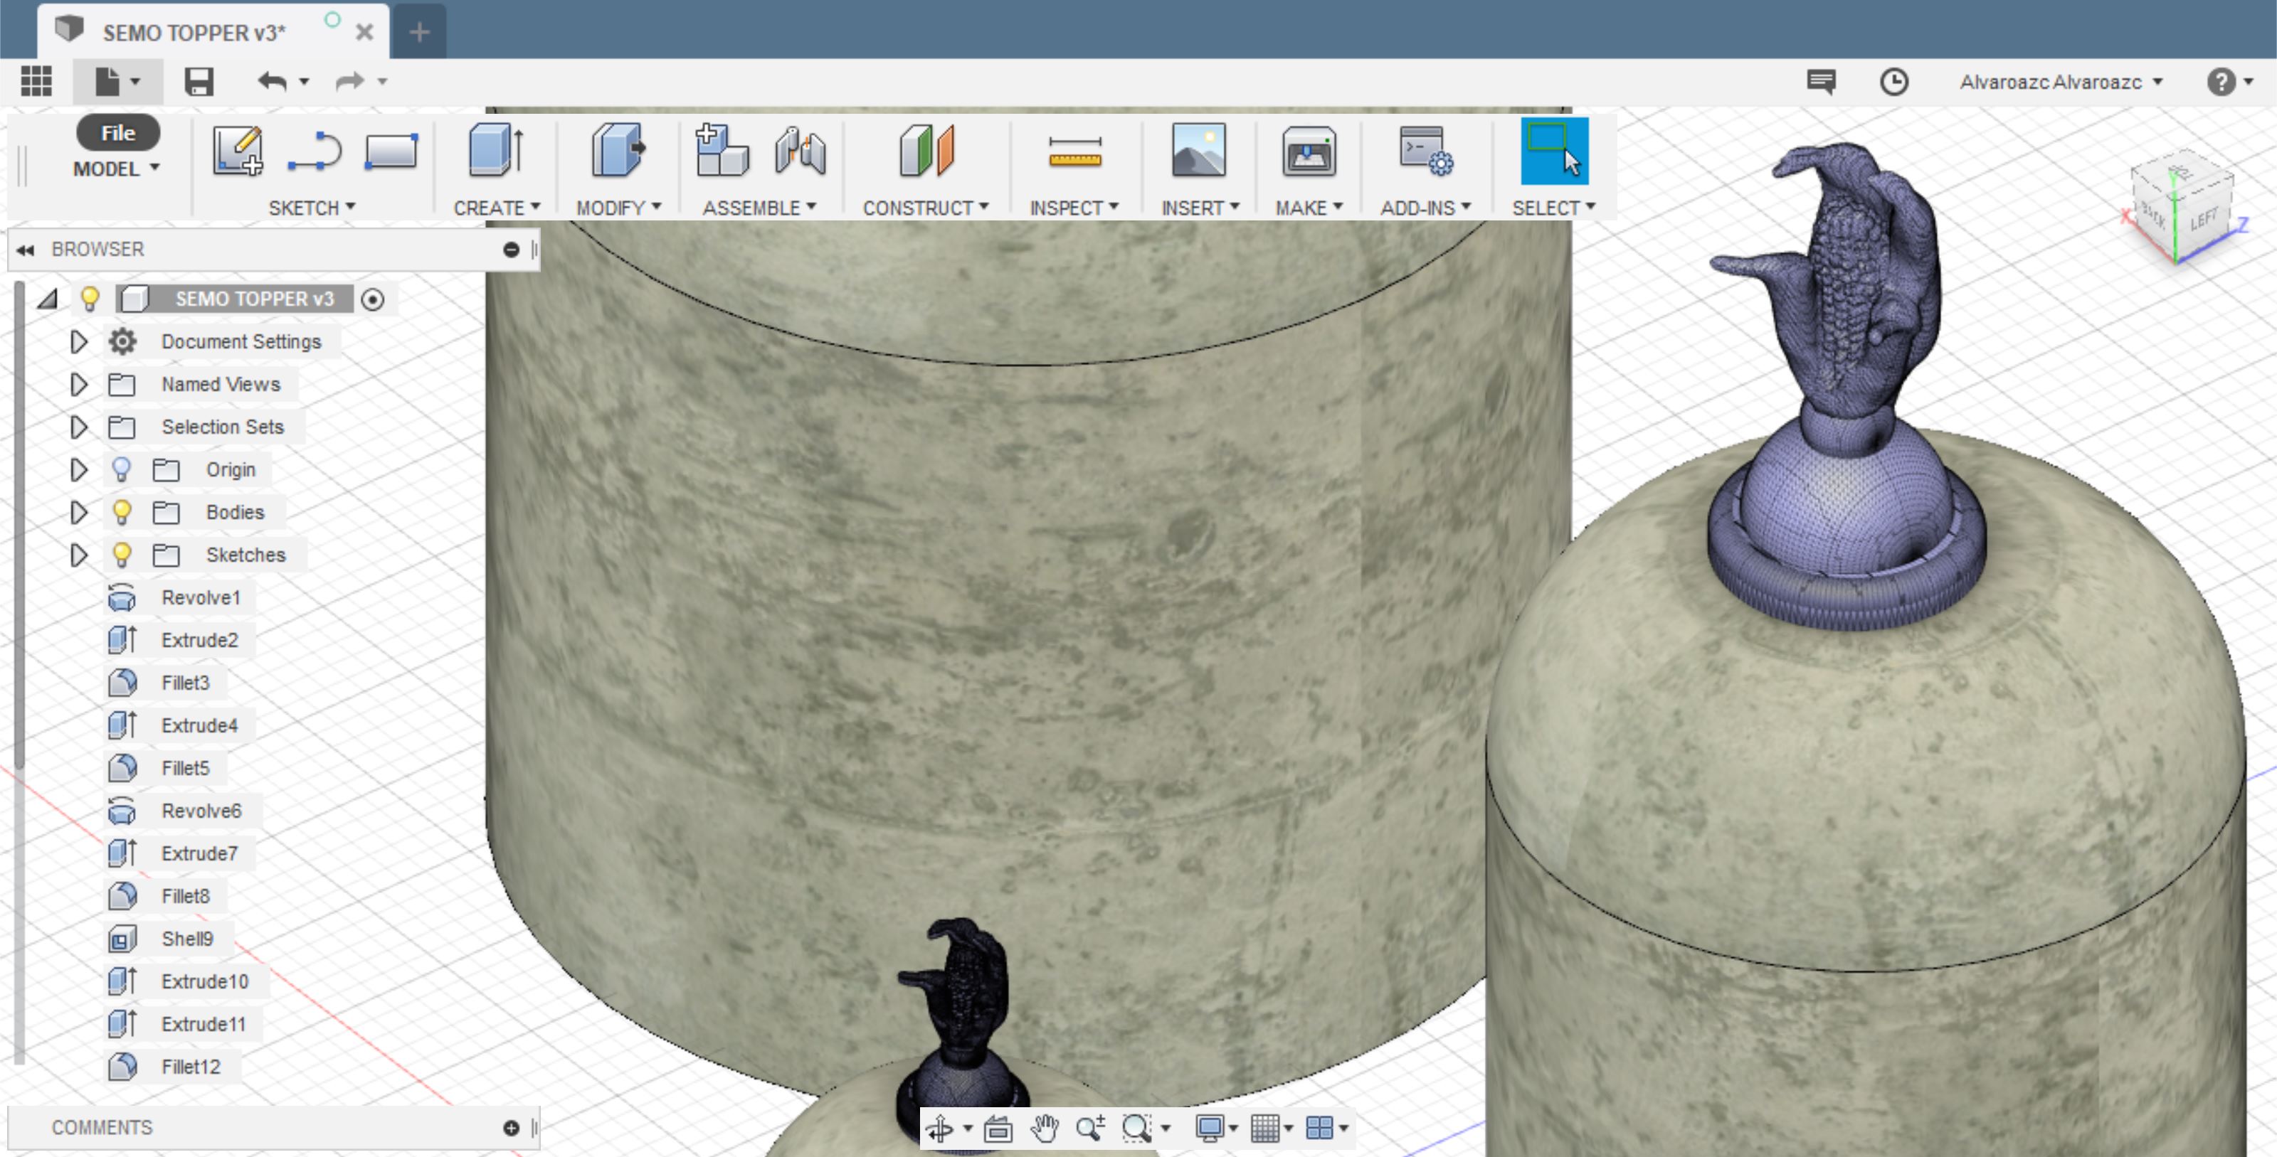Screen dimensions: 2277x1157
Task: Click the Job Status clock icon
Action: [x=1893, y=82]
